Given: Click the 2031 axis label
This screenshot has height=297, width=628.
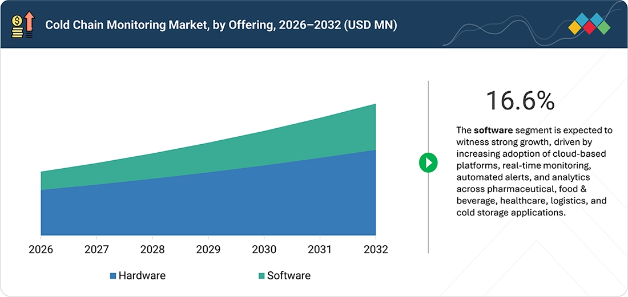Looking at the screenshot, I should click(320, 250).
